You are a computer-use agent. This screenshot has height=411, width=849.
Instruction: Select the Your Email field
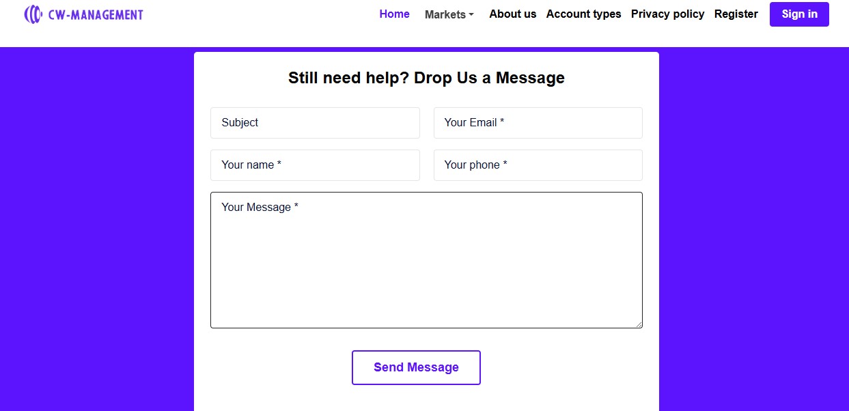[538, 123]
